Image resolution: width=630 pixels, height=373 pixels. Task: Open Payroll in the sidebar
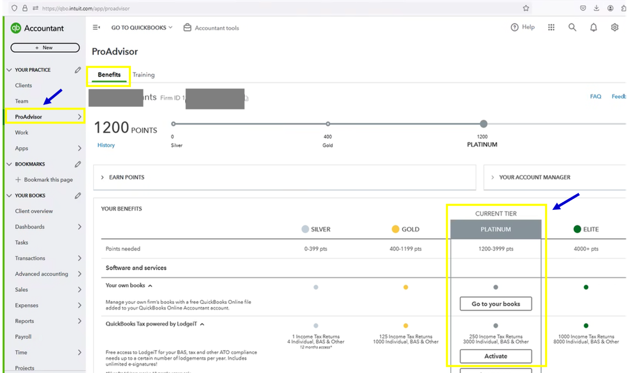tap(23, 337)
